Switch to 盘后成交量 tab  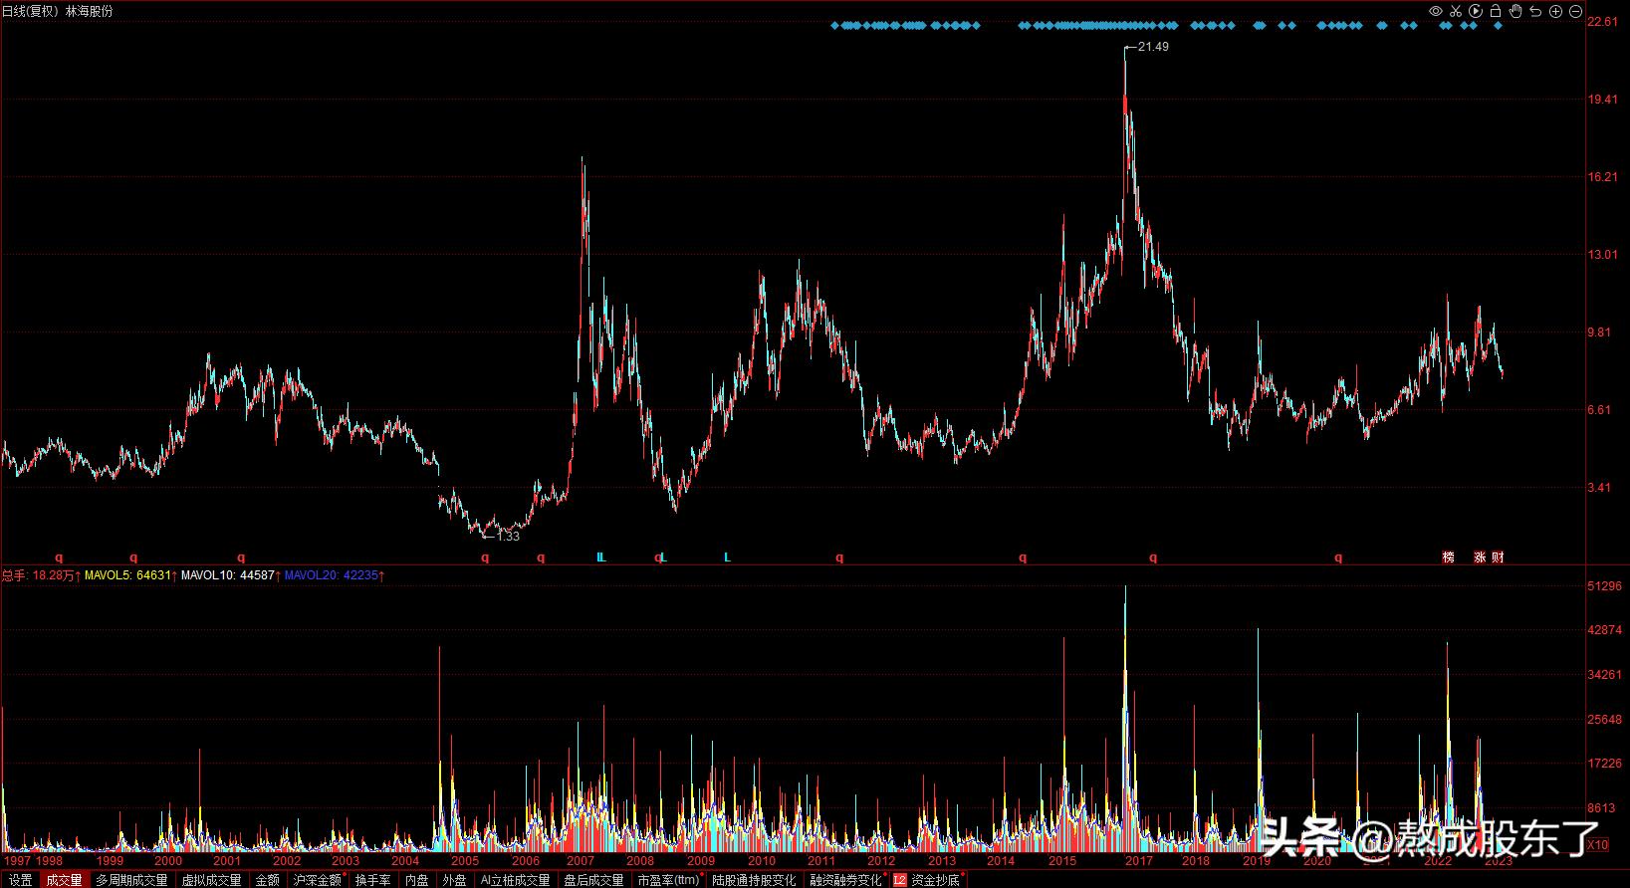click(x=593, y=880)
